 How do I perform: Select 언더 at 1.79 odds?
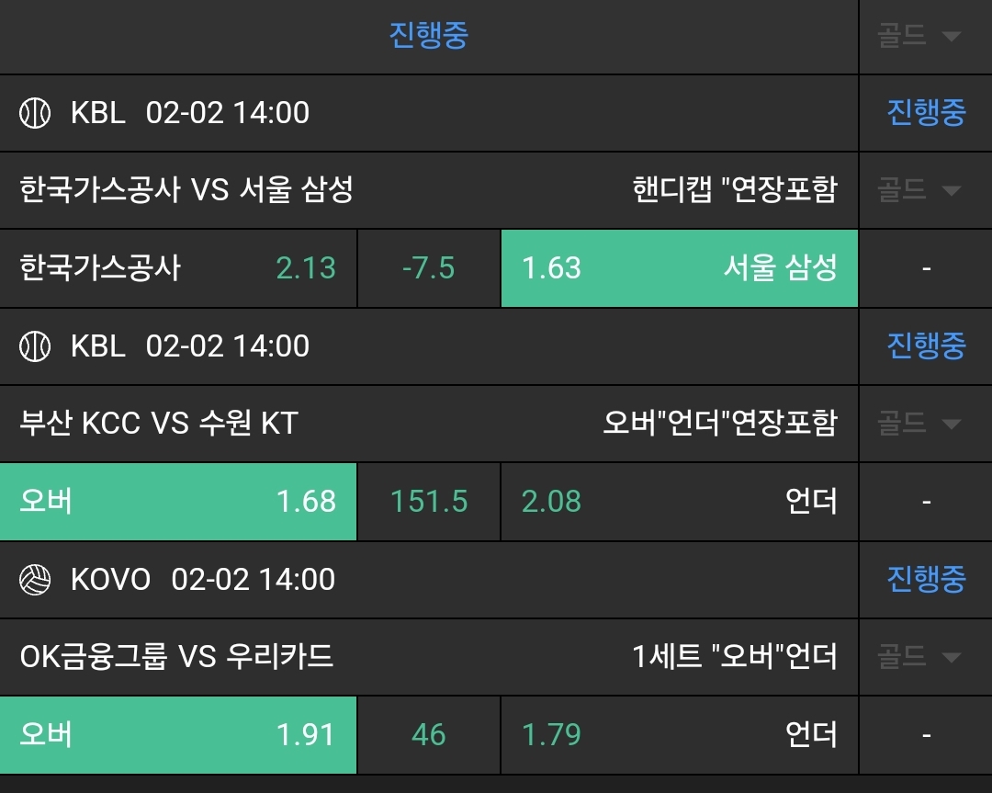679,735
